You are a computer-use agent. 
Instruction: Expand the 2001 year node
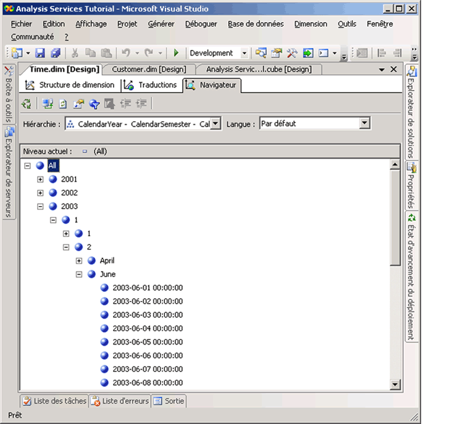point(40,180)
